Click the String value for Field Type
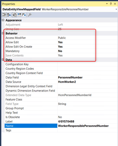This screenshot has width=118, height=146. pos(62,104)
